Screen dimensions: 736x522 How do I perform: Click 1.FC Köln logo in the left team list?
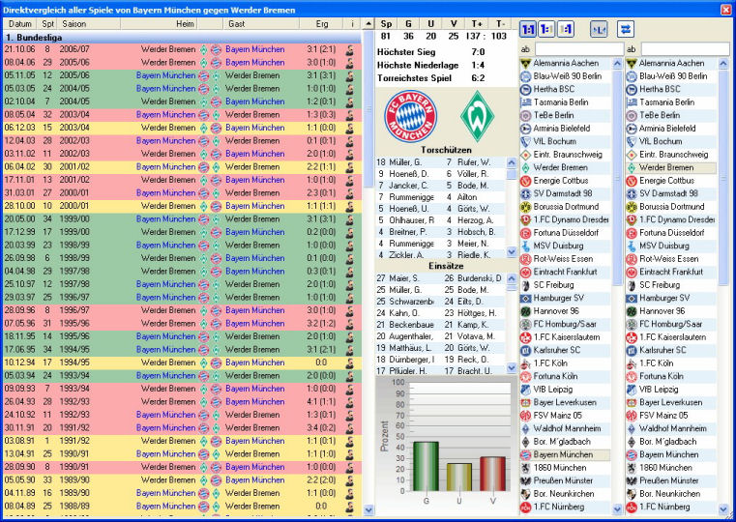coord(526,363)
